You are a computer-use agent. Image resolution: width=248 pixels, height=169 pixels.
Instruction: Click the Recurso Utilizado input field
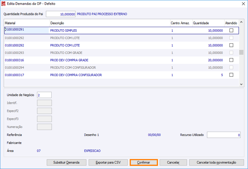pos(224,135)
